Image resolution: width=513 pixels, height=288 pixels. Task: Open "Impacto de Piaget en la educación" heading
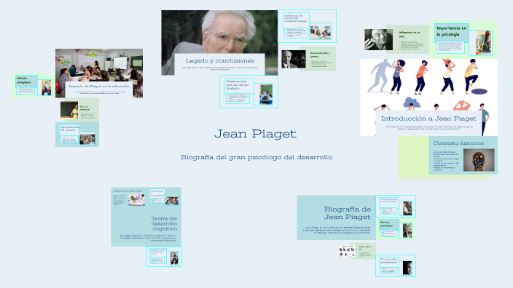[x=99, y=87]
